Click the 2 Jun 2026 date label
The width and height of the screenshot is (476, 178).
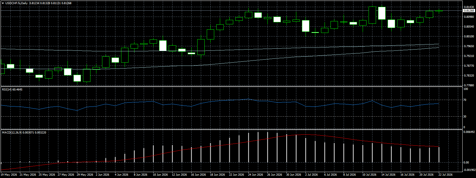point(103,175)
